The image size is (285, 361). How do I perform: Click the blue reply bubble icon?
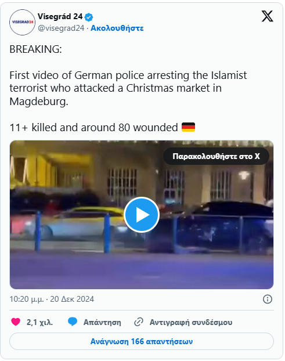coord(73,322)
